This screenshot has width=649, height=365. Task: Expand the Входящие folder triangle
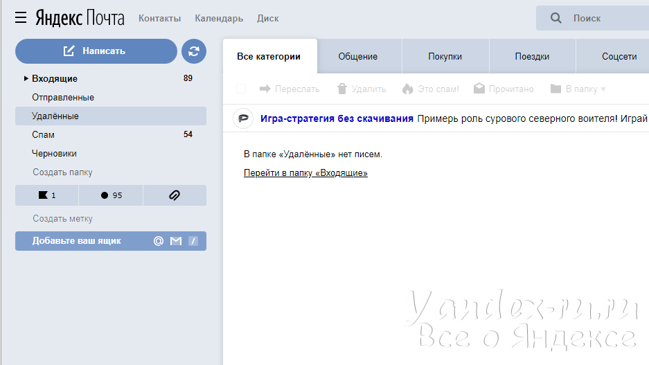26,78
